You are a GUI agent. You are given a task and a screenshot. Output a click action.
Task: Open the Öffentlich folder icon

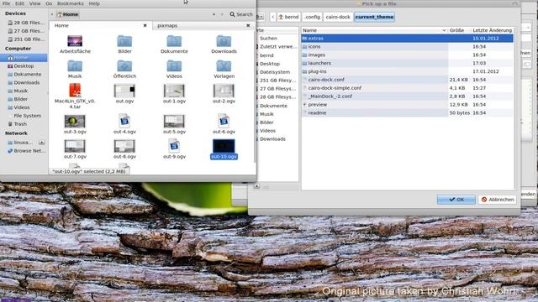coord(124,66)
